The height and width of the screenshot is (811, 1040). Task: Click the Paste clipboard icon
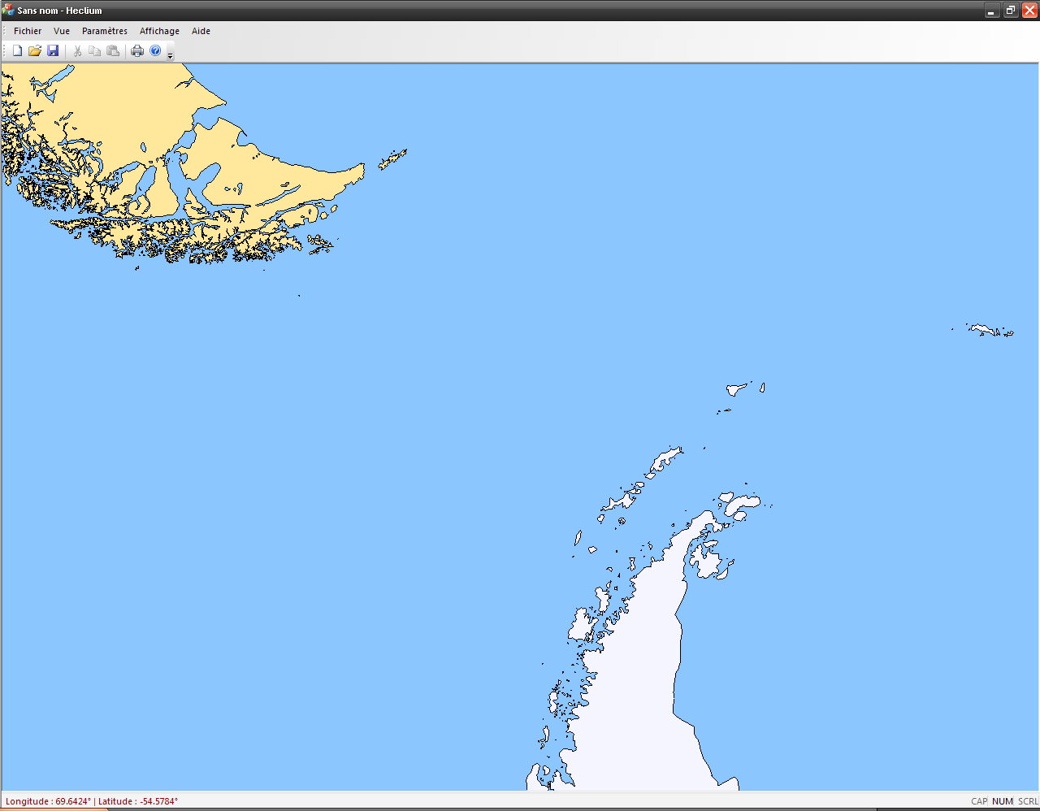click(x=113, y=51)
